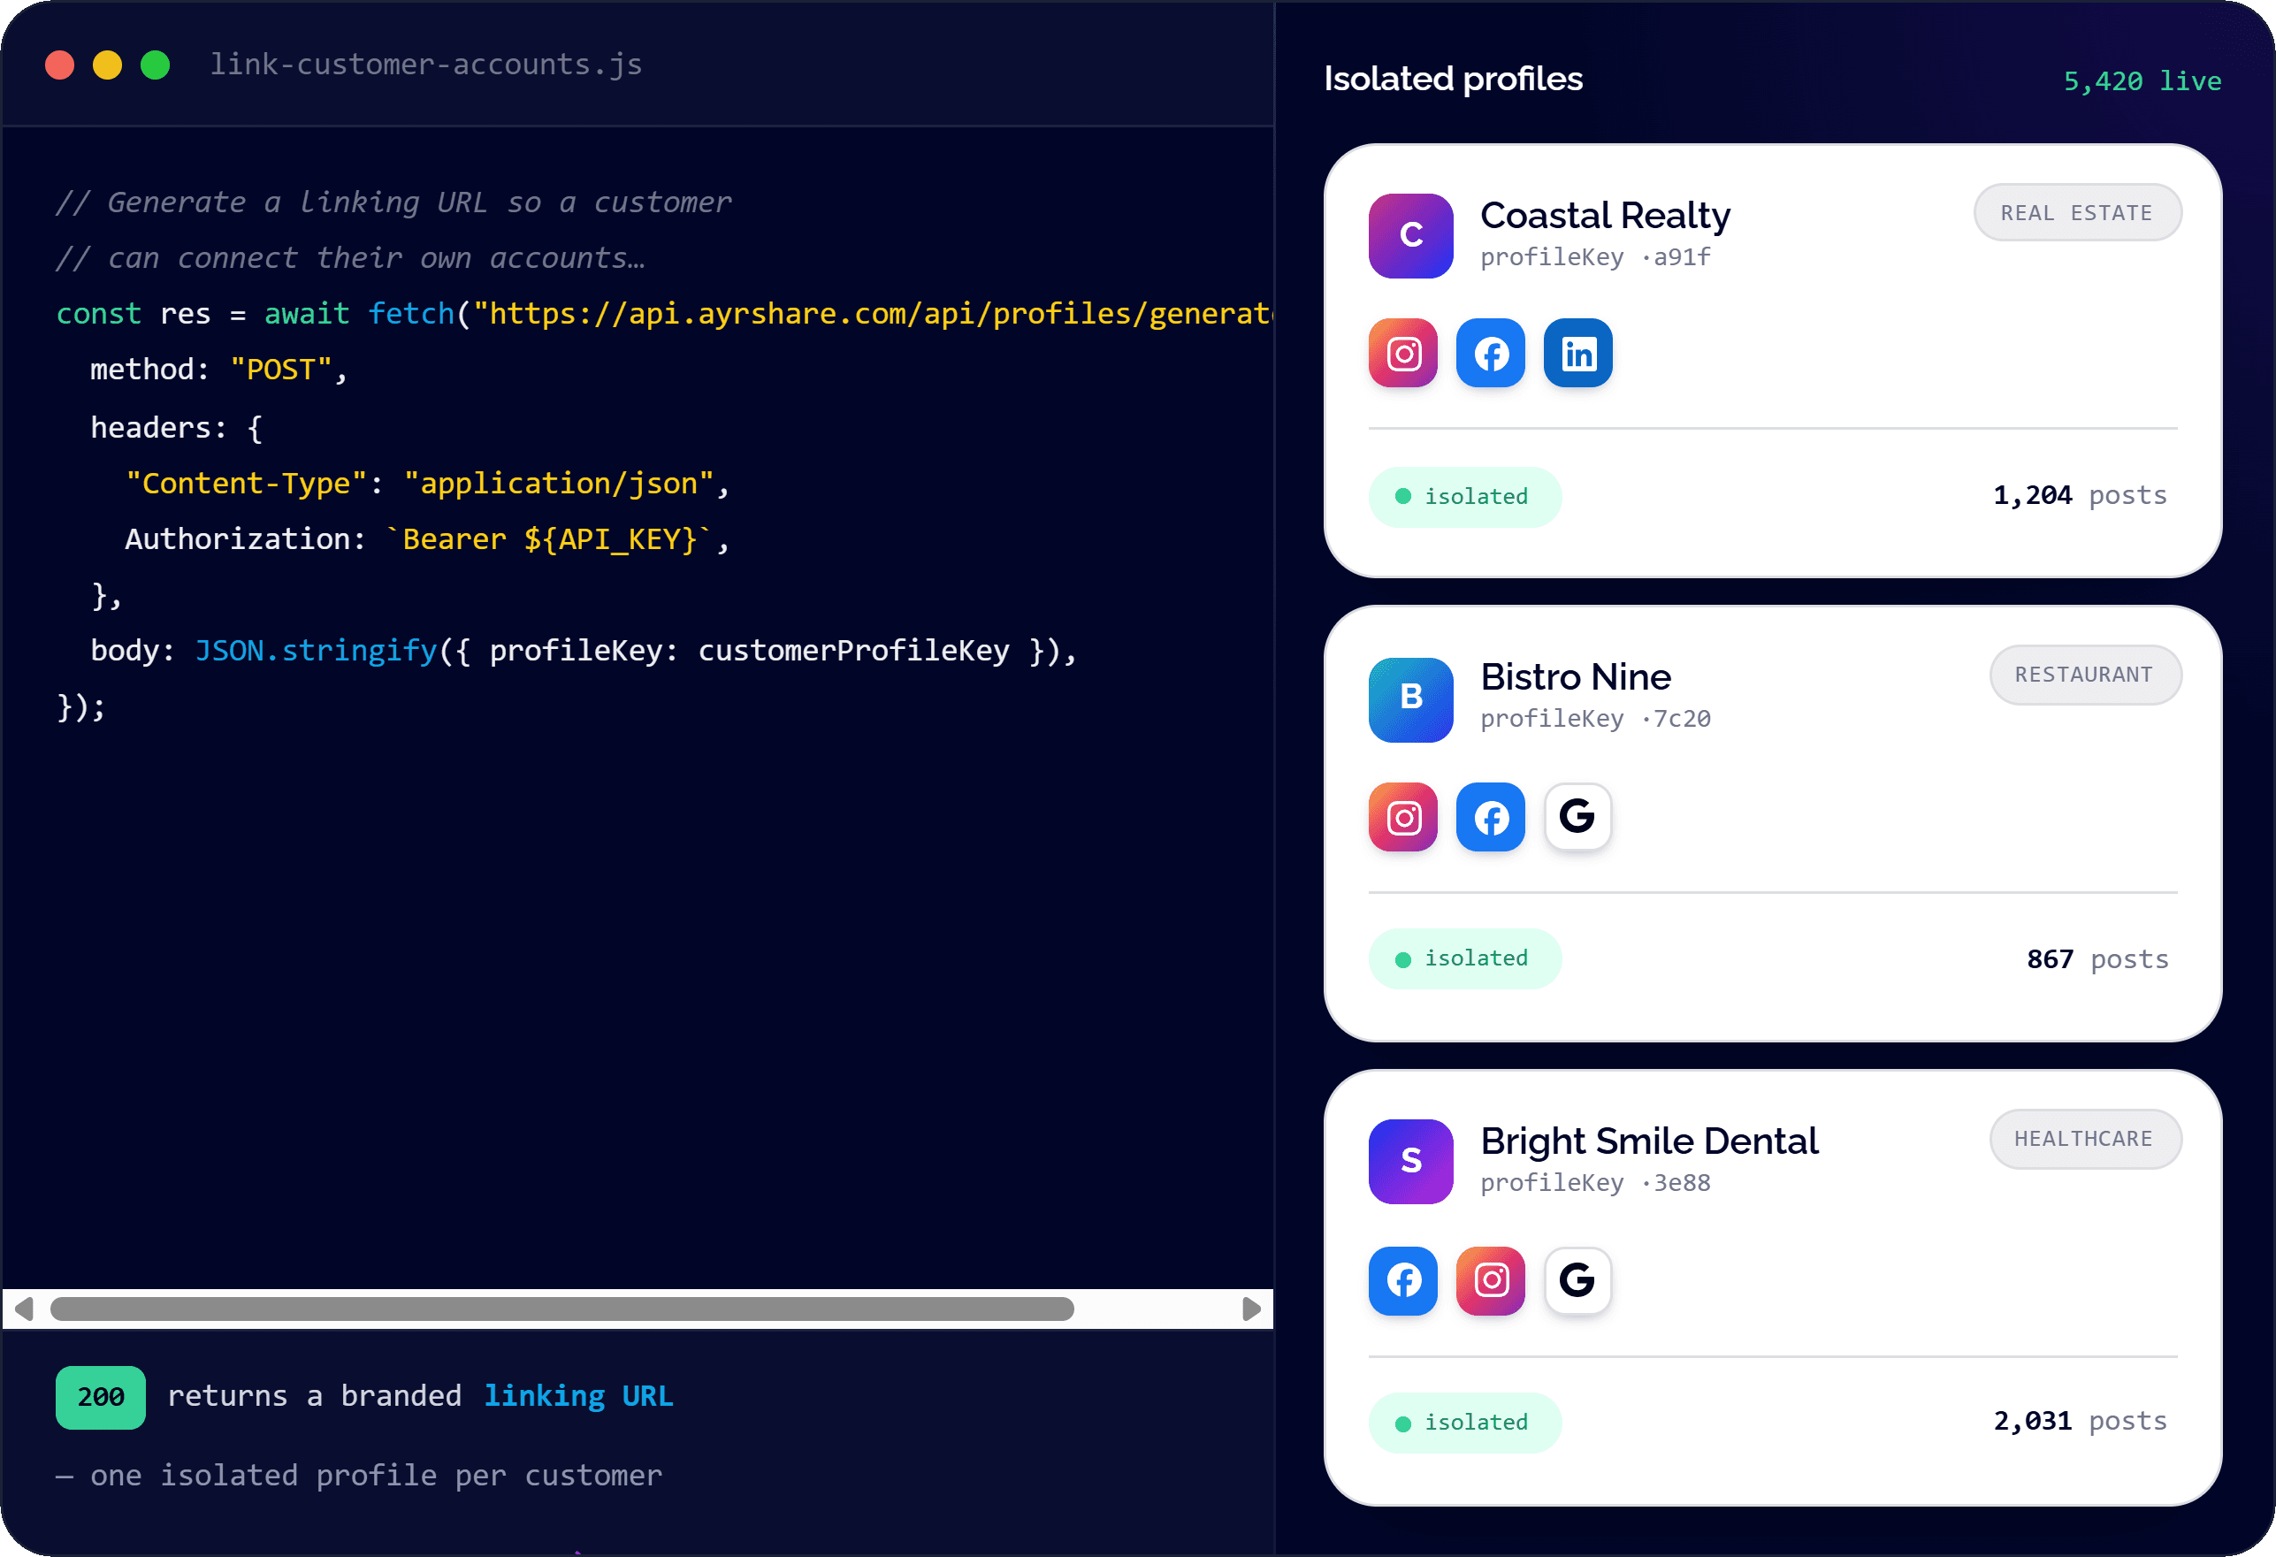Click Facebook icon in Coastal Realty card
The image size is (2276, 1557).
click(x=1491, y=353)
